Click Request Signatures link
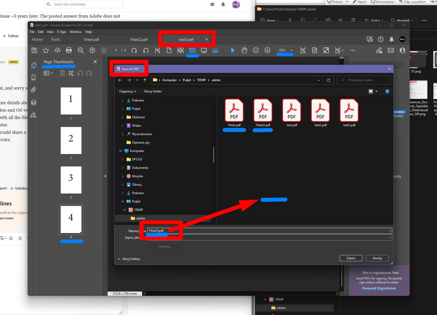The image size is (437, 315). [x=379, y=288]
